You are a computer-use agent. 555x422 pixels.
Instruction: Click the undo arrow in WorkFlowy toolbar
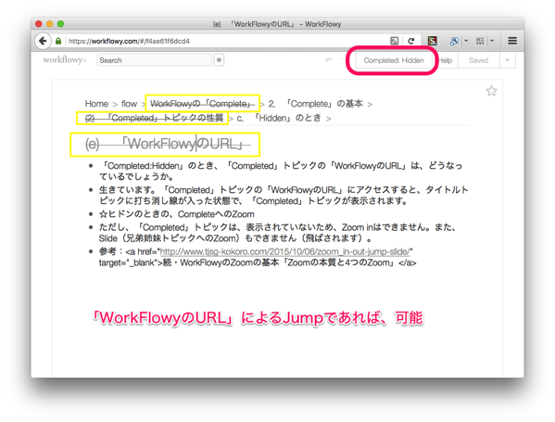coord(329,60)
